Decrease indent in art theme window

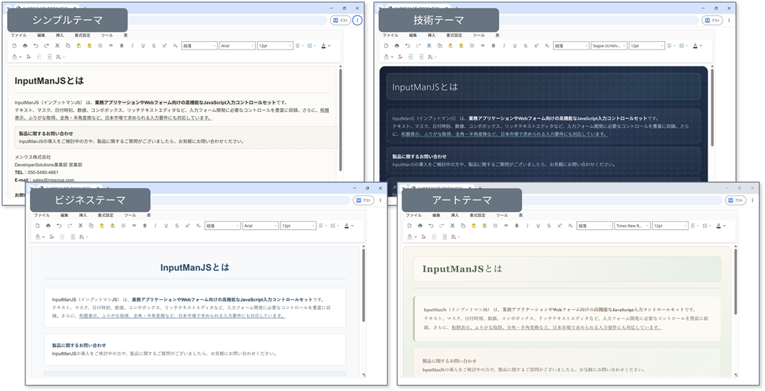tap(433, 237)
